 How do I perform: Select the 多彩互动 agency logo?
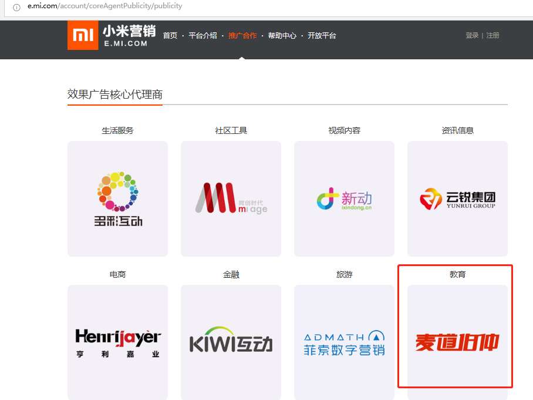tap(117, 198)
